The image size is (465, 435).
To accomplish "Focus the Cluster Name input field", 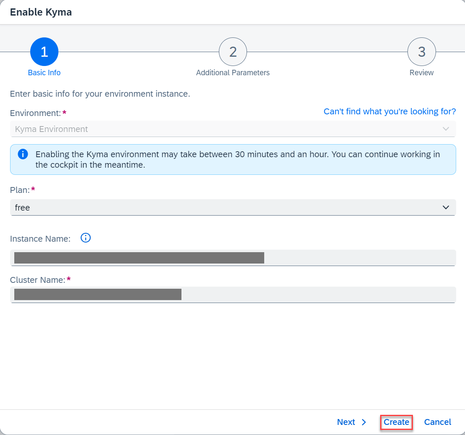I will tap(233, 295).
